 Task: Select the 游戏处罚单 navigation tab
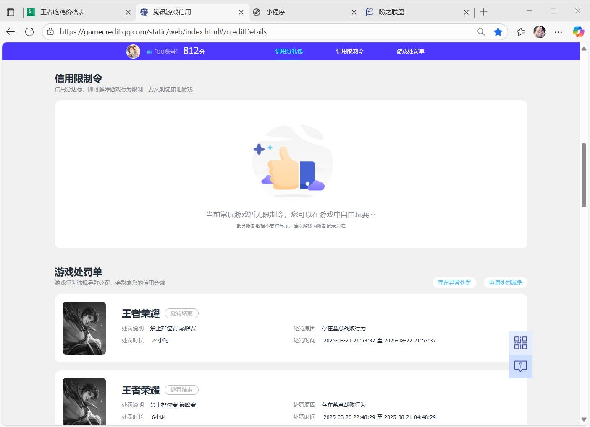coord(410,51)
